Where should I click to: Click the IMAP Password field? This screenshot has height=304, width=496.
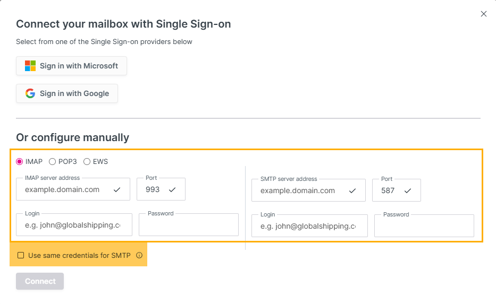coord(188,225)
